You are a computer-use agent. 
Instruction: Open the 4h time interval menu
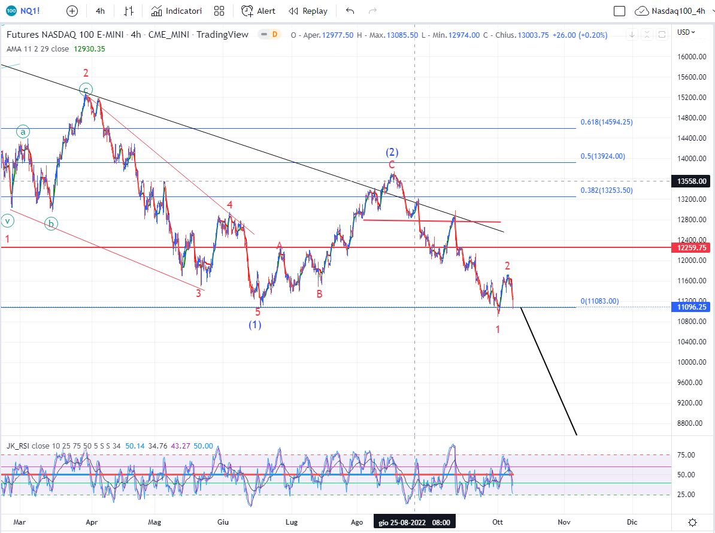point(101,11)
